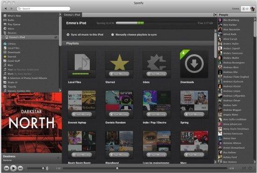Open Radio in the sidebar
Image resolution: width=257 pixels, height=173 pixels.
(x=11, y=20)
